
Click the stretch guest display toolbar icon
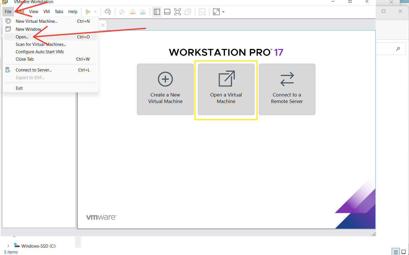click(216, 12)
